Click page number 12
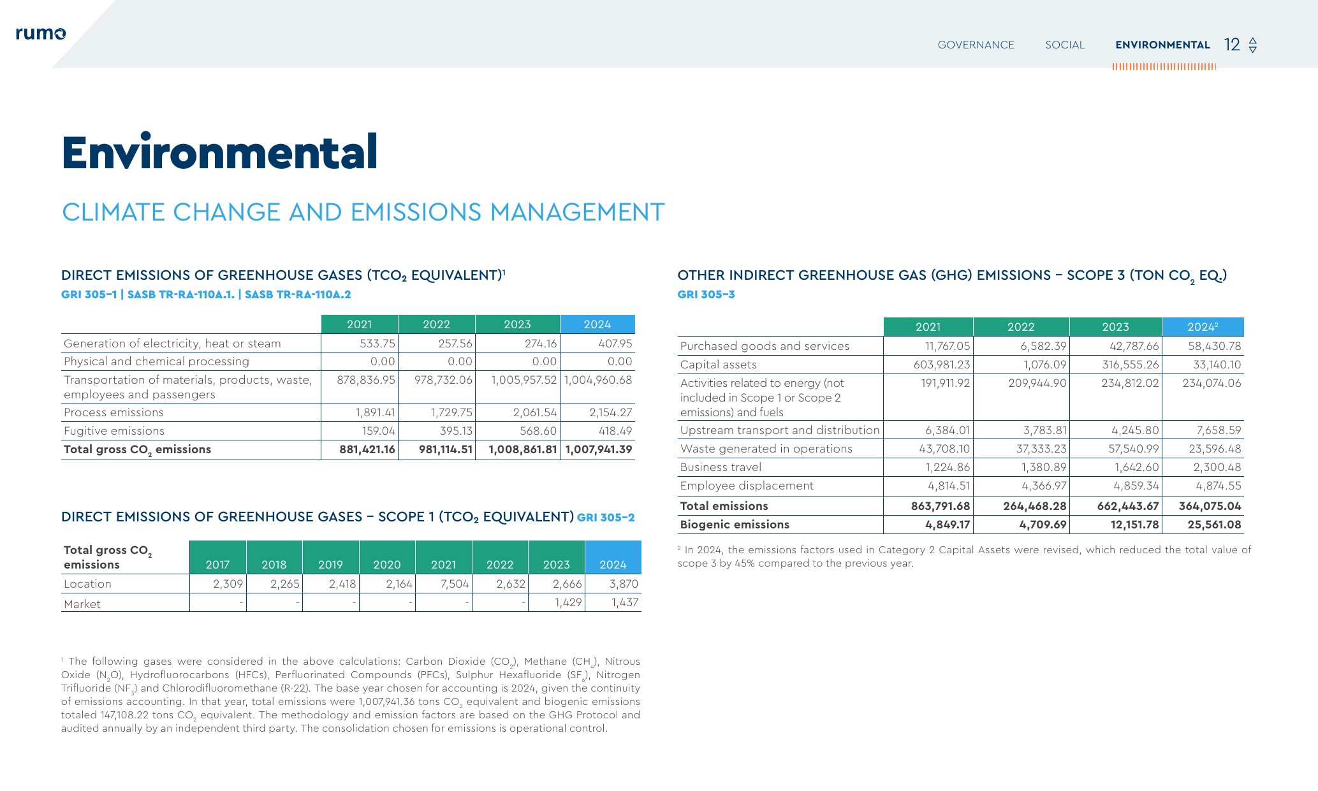Screen dimensions: 1318x791 (1232, 45)
